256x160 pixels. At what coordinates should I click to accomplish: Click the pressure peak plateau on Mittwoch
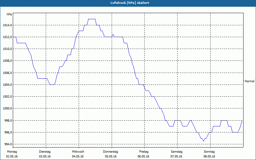pyautogui.click(x=92, y=19)
